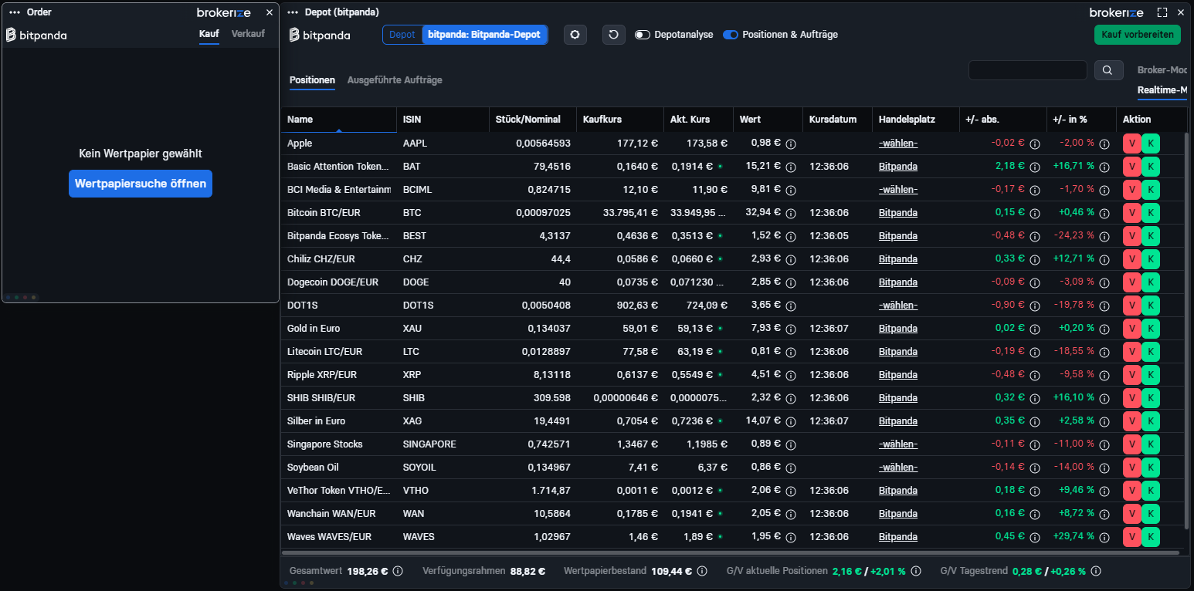
Task: Choose Handelsplatz for Apple via -wählen-
Action: (x=898, y=144)
